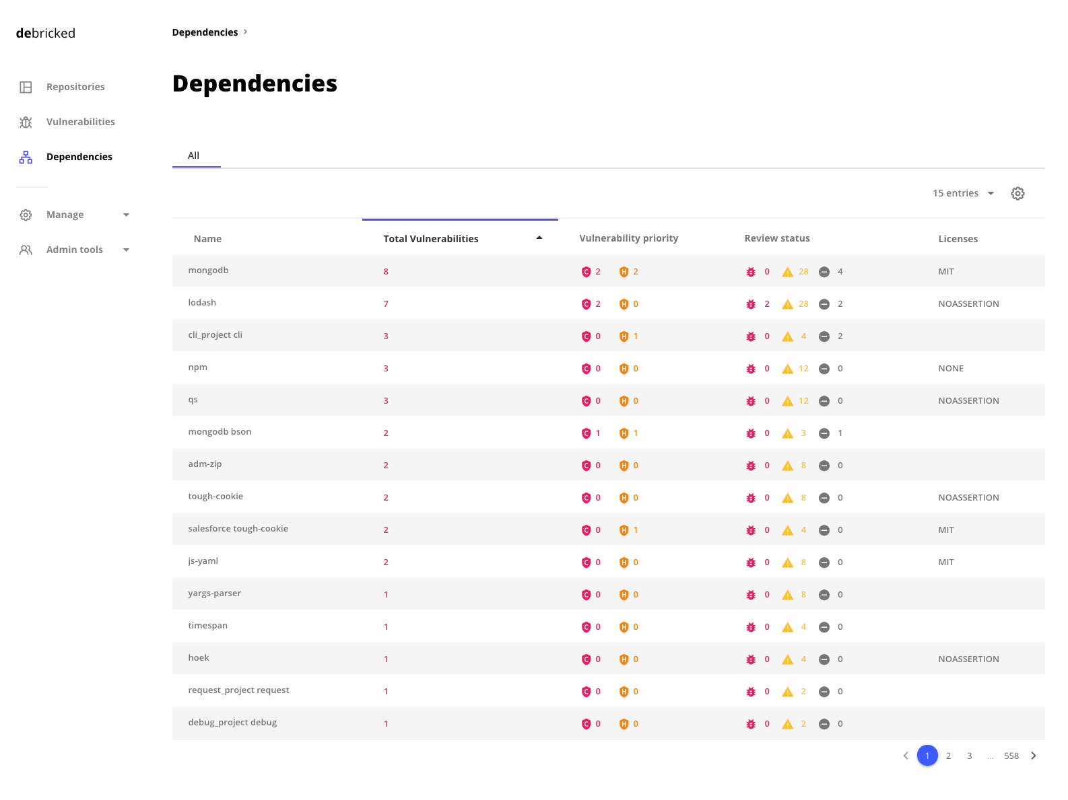This screenshot has width=1068, height=800.
Task: Select current page 1 button
Action: click(x=927, y=756)
